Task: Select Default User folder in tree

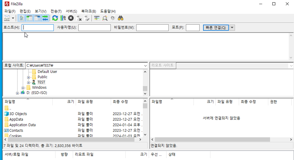Action: click(47, 72)
